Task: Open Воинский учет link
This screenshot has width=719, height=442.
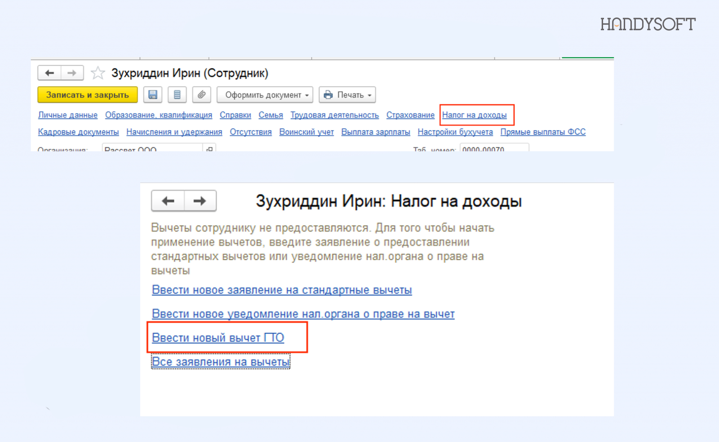Action: [x=306, y=132]
